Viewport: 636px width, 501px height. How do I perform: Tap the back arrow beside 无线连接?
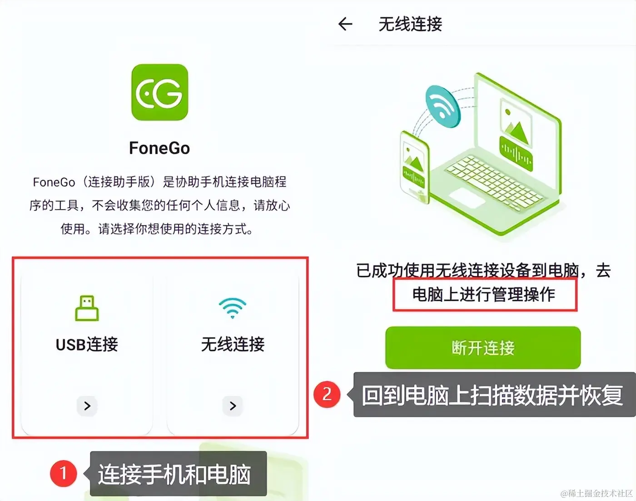[346, 24]
